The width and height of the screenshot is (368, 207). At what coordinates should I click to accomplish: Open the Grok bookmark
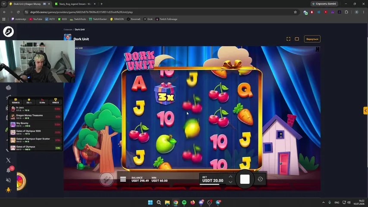[148, 19]
